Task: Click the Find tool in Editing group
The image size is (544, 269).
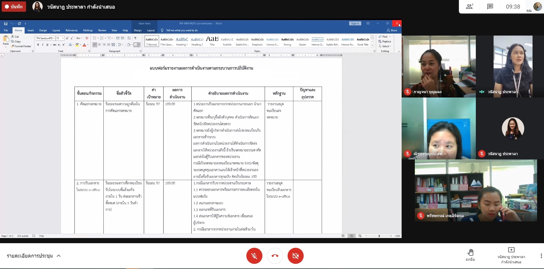Action: click(384, 37)
